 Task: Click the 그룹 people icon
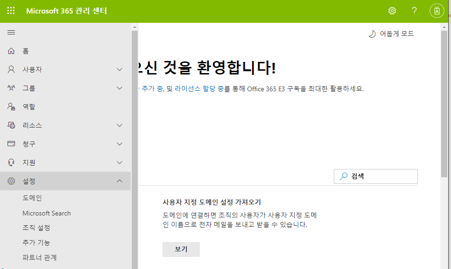coord(11,88)
